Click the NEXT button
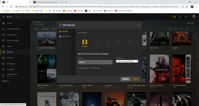Viewport: 199px width, 106px height. pos(136,79)
